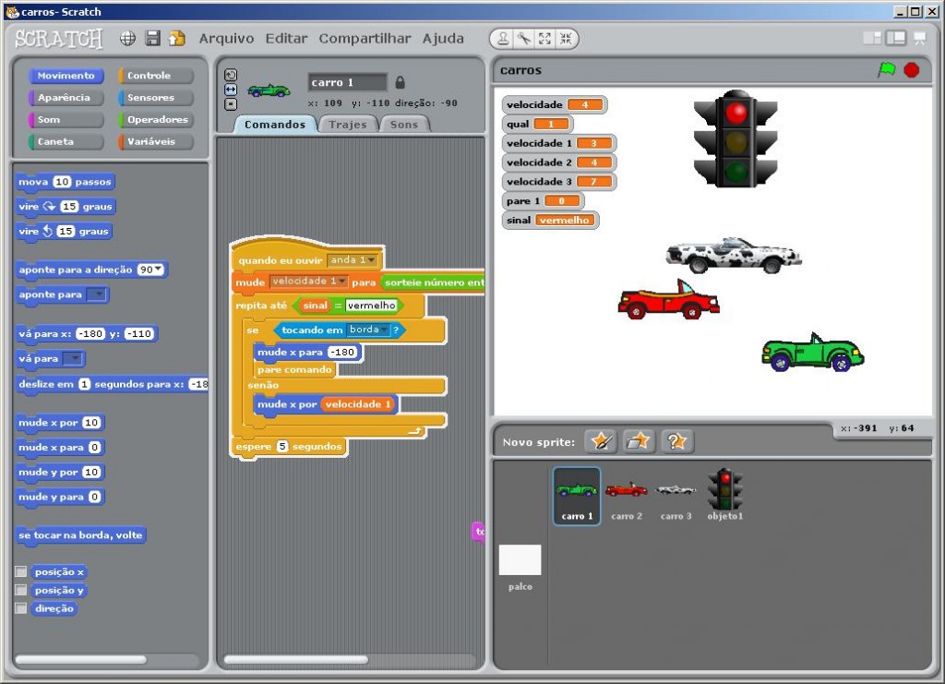Select the carro 2 sprite thumbnail

pos(626,495)
